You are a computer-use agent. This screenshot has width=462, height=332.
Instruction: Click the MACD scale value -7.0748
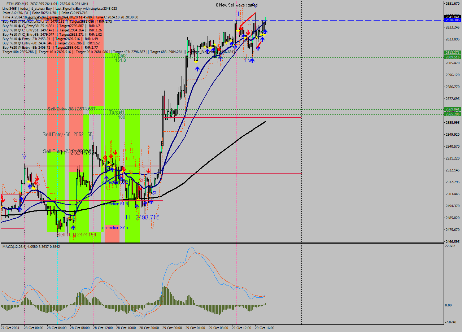[x=451, y=322]
